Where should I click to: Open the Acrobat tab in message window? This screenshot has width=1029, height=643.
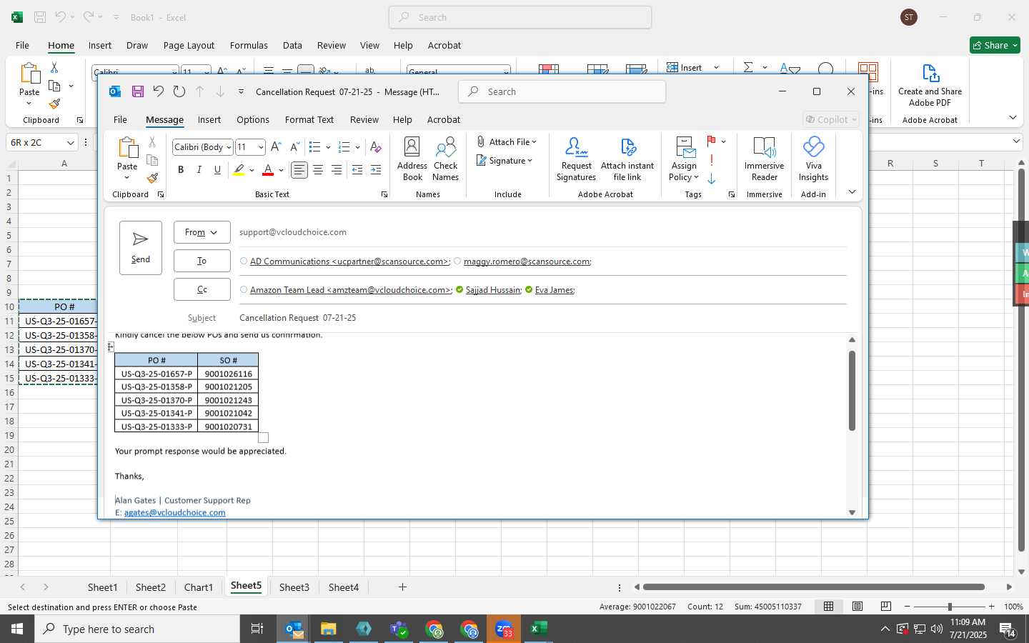(444, 119)
